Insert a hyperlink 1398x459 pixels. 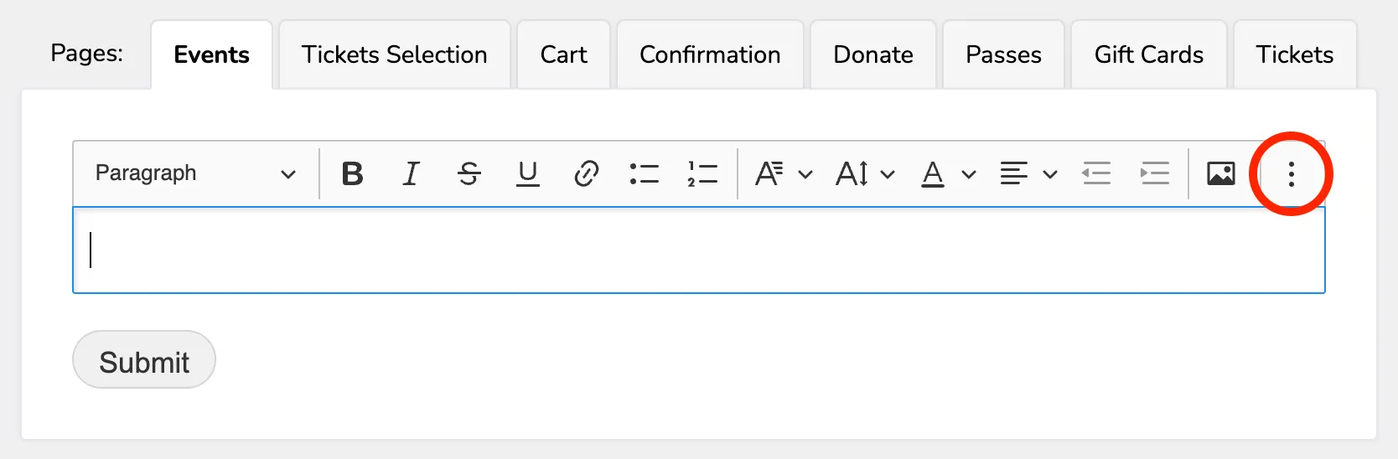pyautogui.click(x=586, y=174)
